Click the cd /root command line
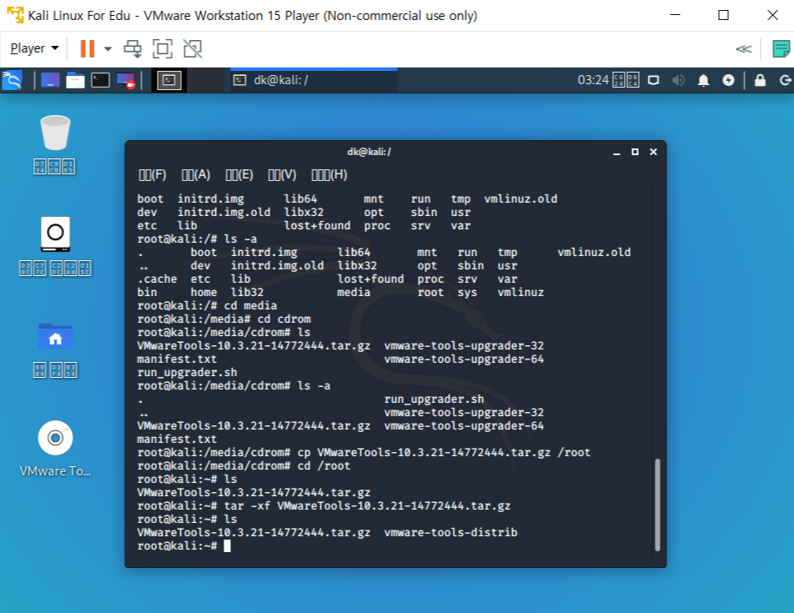 click(x=244, y=465)
